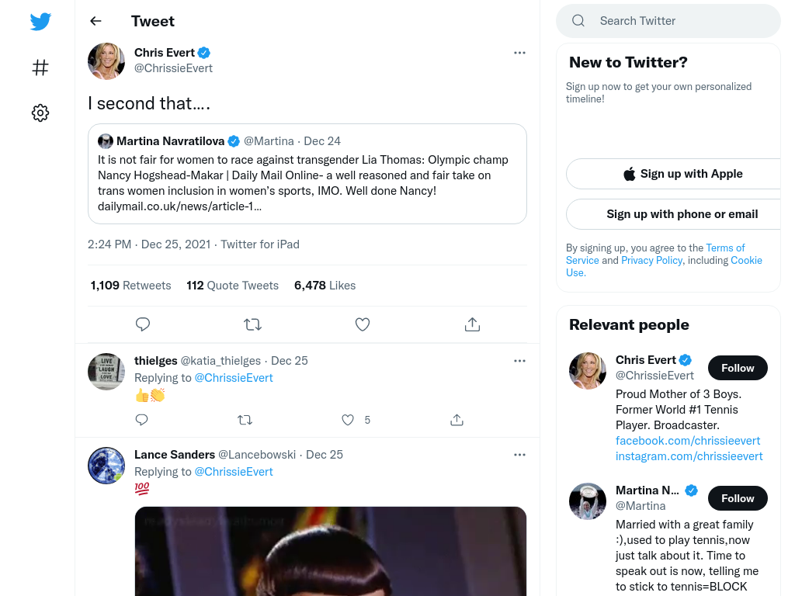View the 112 Quote Tweets list
This screenshot has width=795, height=596.
232,286
